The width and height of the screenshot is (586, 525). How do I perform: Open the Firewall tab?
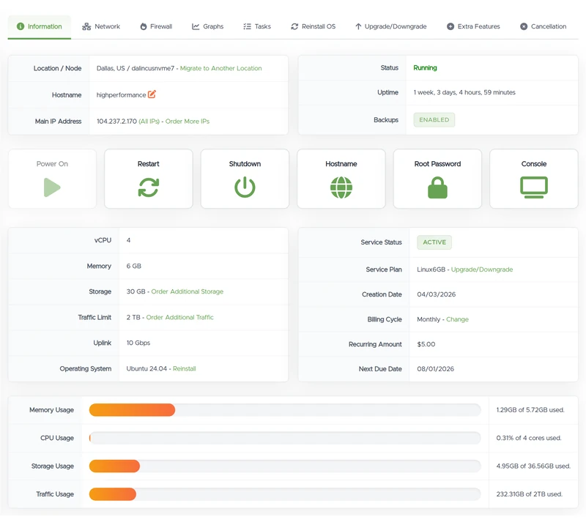click(x=156, y=26)
